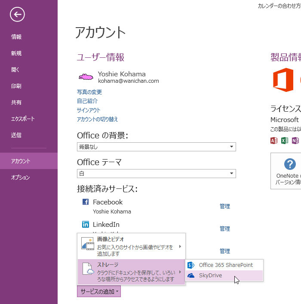Screen dimensions: 301x304
Task: Click the Excel product icon
Action: pyautogui.click(x=285, y=141)
